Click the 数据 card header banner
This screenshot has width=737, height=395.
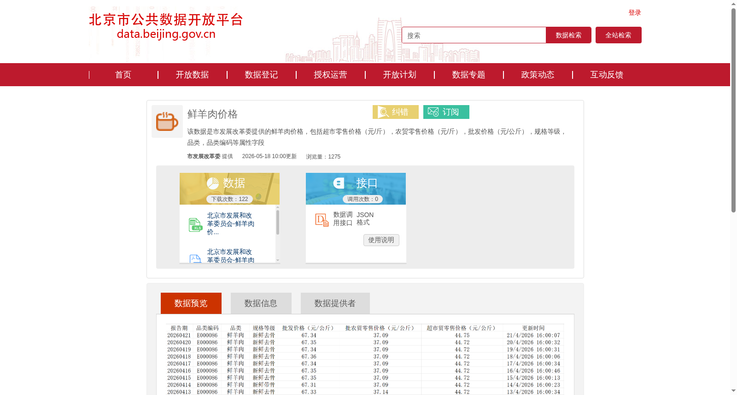point(229,189)
